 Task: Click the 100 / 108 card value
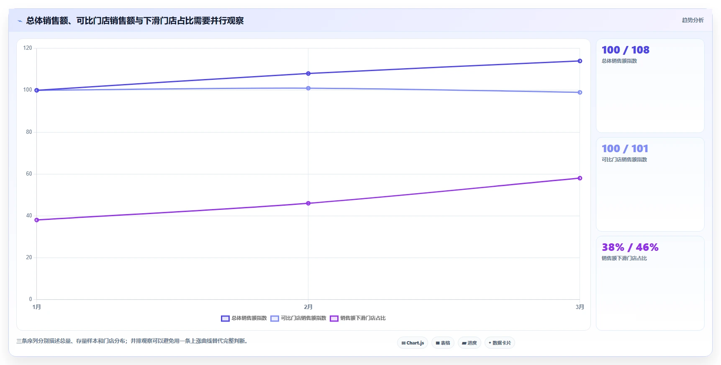point(625,50)
